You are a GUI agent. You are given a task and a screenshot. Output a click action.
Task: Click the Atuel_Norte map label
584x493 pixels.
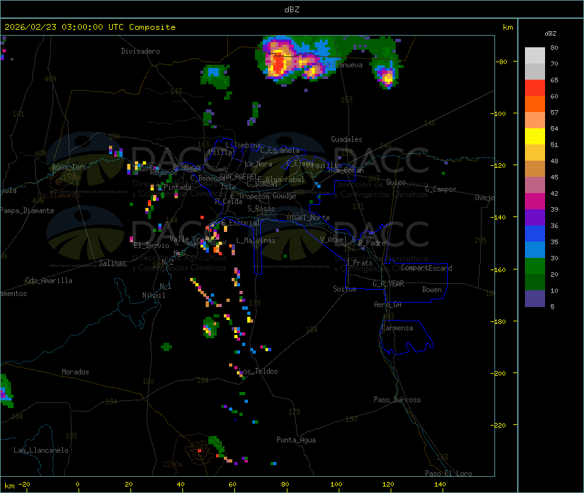308,218
